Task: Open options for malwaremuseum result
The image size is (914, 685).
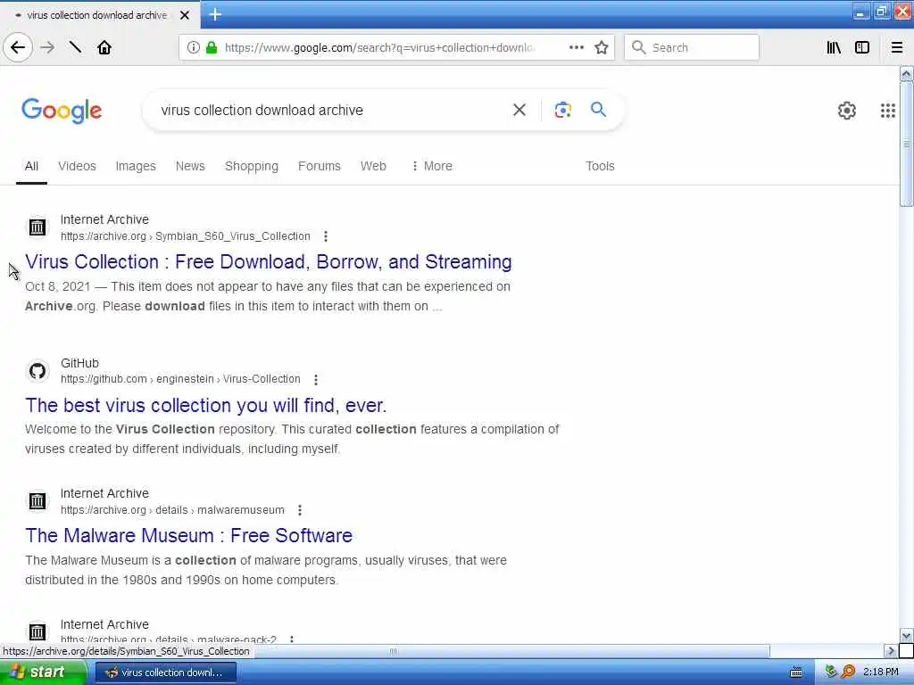Action: coord(300,509)
